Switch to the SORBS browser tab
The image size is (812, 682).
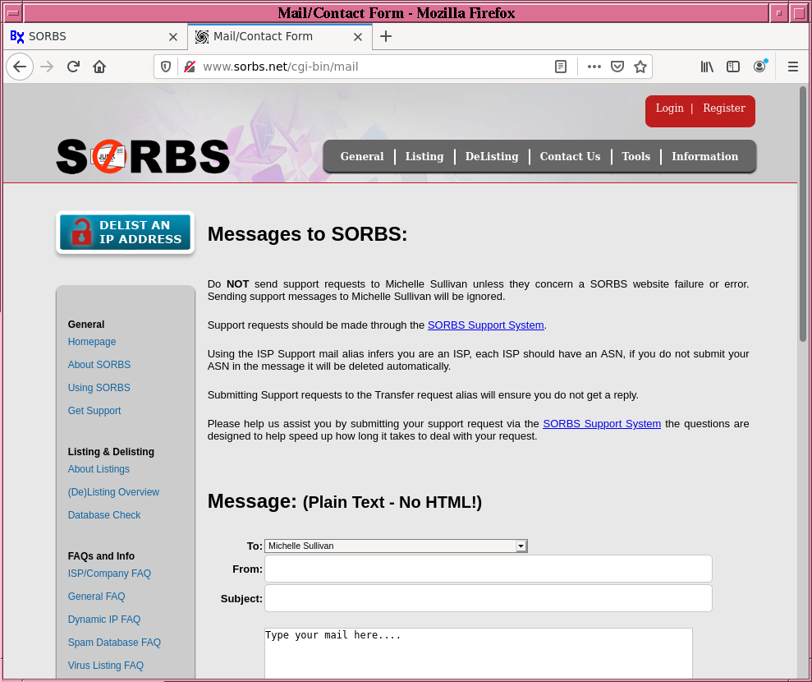[x=90, y=36]
